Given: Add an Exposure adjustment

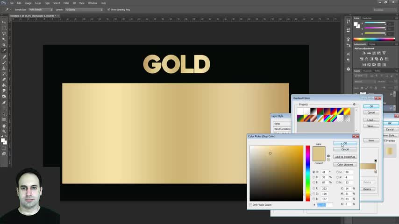Looking at the screenshot, I should (x=379, y=53).
